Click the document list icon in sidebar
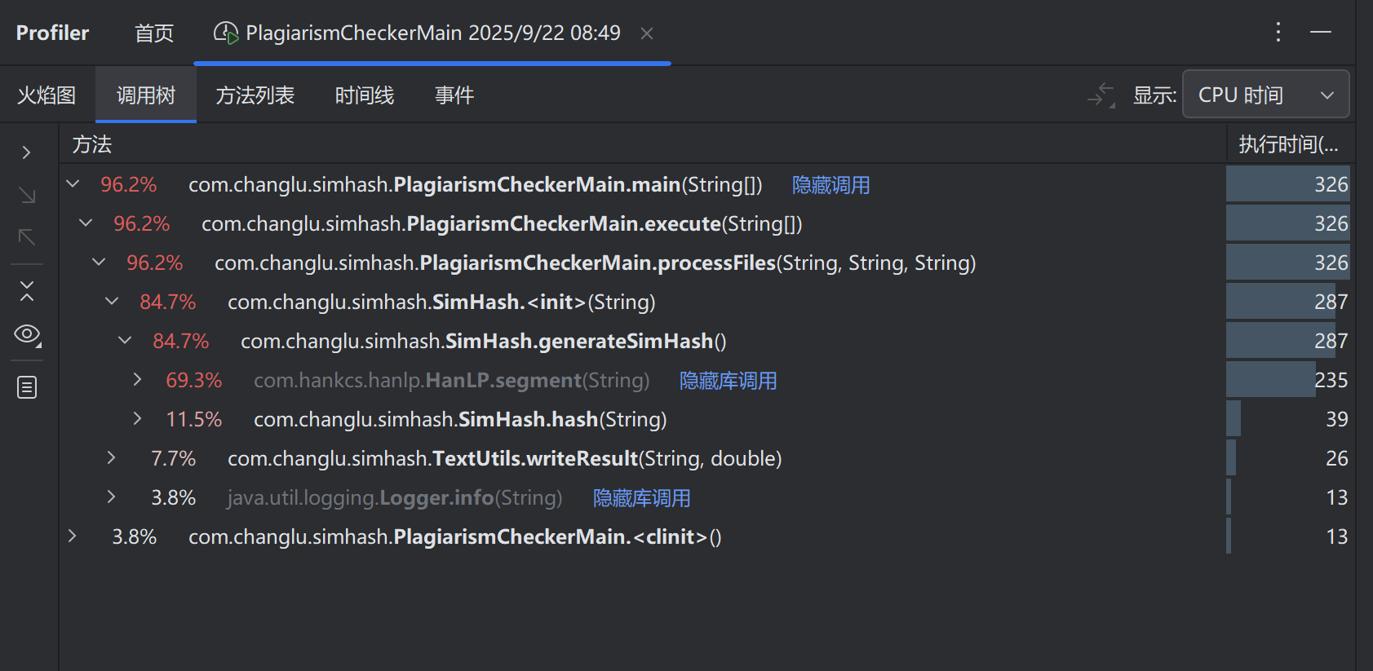This screenshot has width=1373, height=671. click(27, 387)
